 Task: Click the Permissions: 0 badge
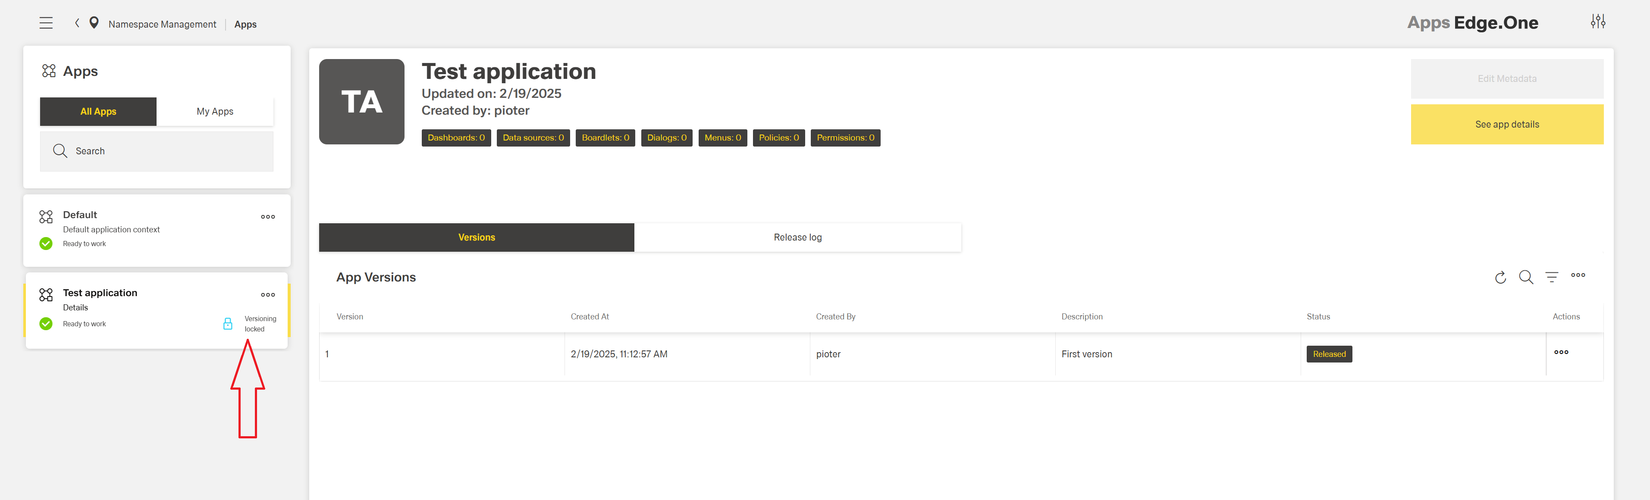[x=846, y=137]
